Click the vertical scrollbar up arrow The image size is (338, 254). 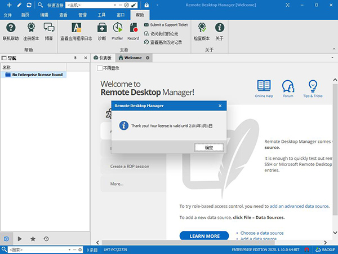(335, 80)
